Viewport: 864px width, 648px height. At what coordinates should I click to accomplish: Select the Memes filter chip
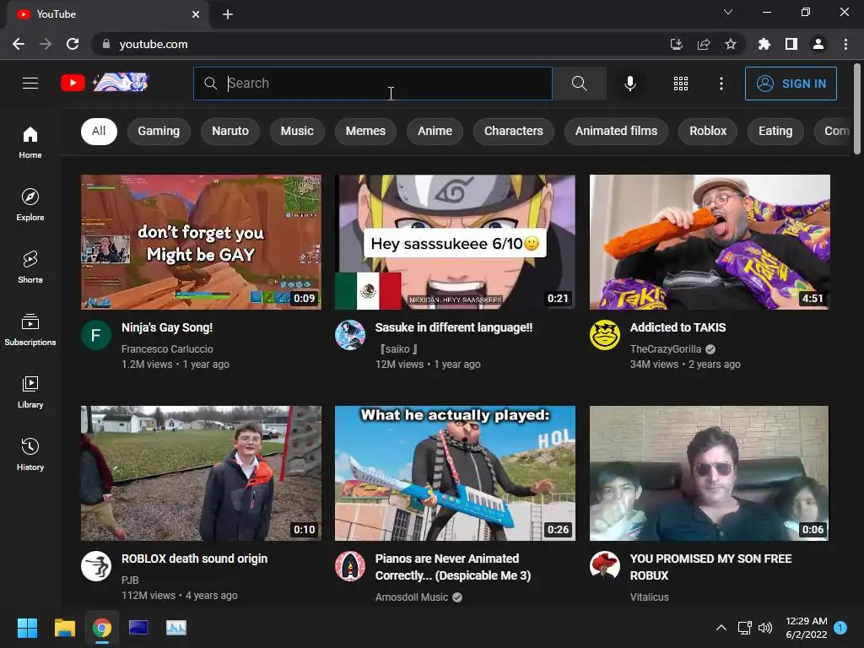point(365,131)
